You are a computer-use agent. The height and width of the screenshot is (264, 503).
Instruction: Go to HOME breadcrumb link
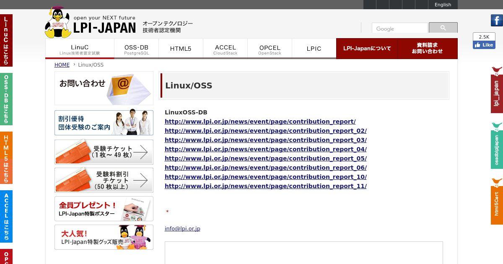(x=62, y=65)
